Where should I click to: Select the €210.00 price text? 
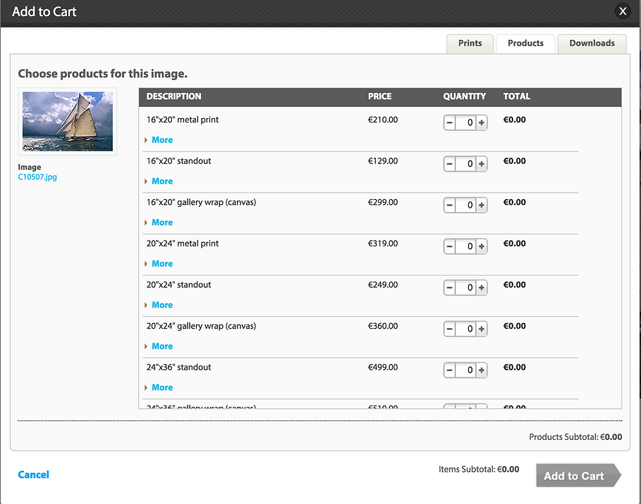383,120
